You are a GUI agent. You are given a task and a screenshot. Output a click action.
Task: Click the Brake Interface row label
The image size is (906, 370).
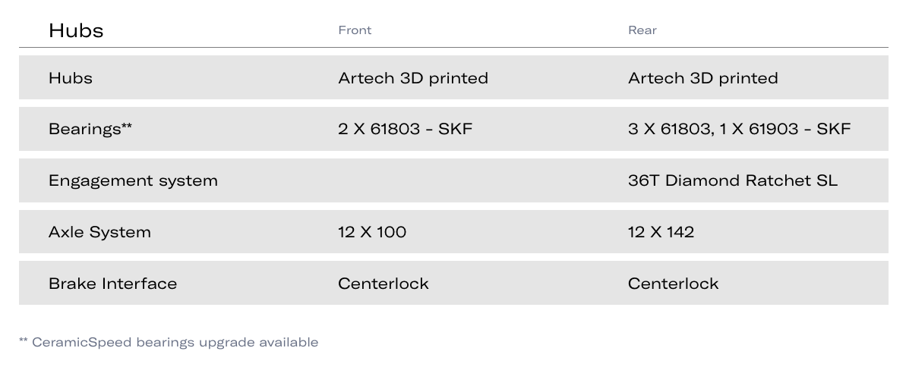112,284
